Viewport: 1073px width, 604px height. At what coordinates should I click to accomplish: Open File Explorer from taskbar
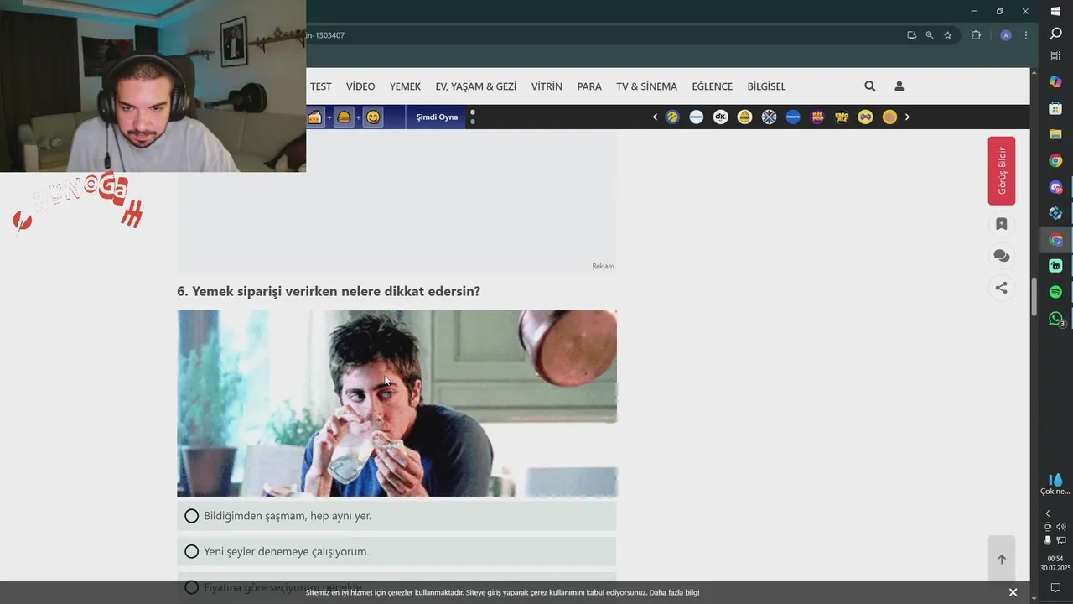[1055, 134]
